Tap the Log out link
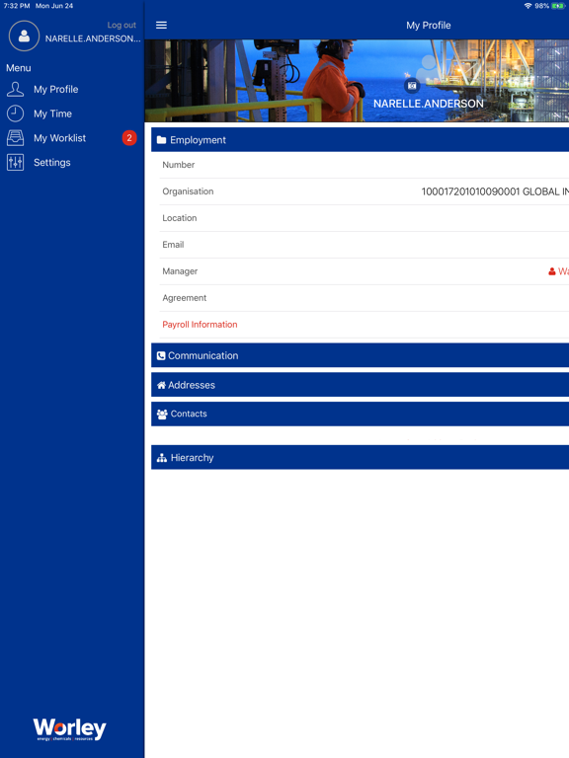This screenshot has height=758, width=569. [x=122, y=25]
